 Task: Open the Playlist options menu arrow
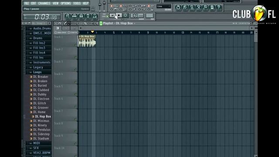point(56,23)
